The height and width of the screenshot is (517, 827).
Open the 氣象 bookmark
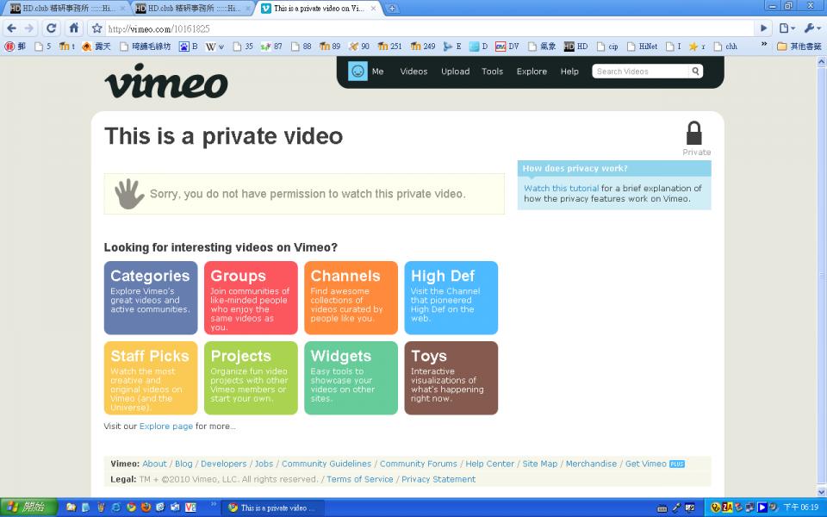(542, 47)
